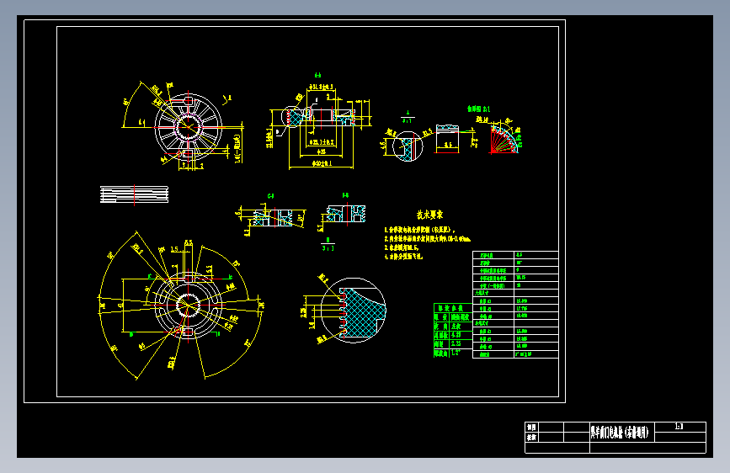Select the 1:1 scale cell in title block

pos(679,427)
